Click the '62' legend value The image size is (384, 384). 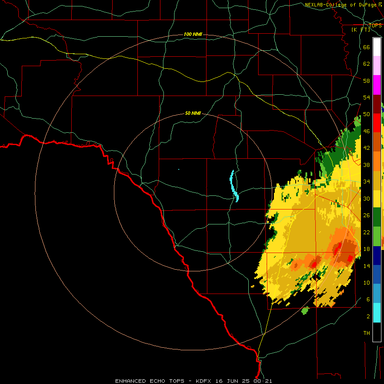pyautogui.click(x=367, y=64)
